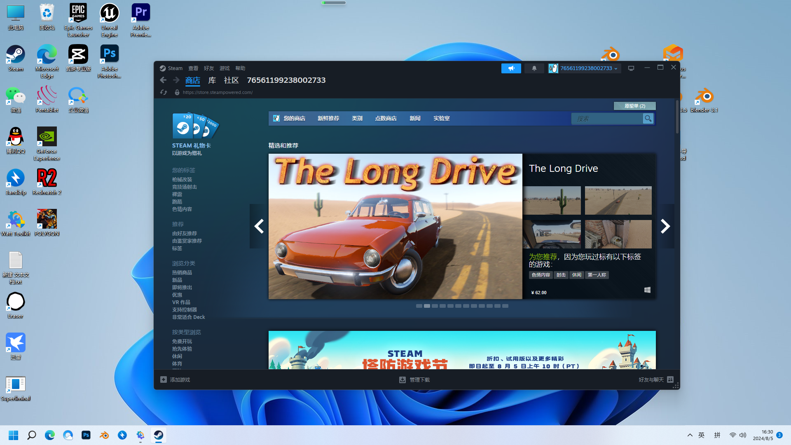Open the 实验室 labs tab
The height and width of the screenshot is (445, 791).
coord(442,118)
